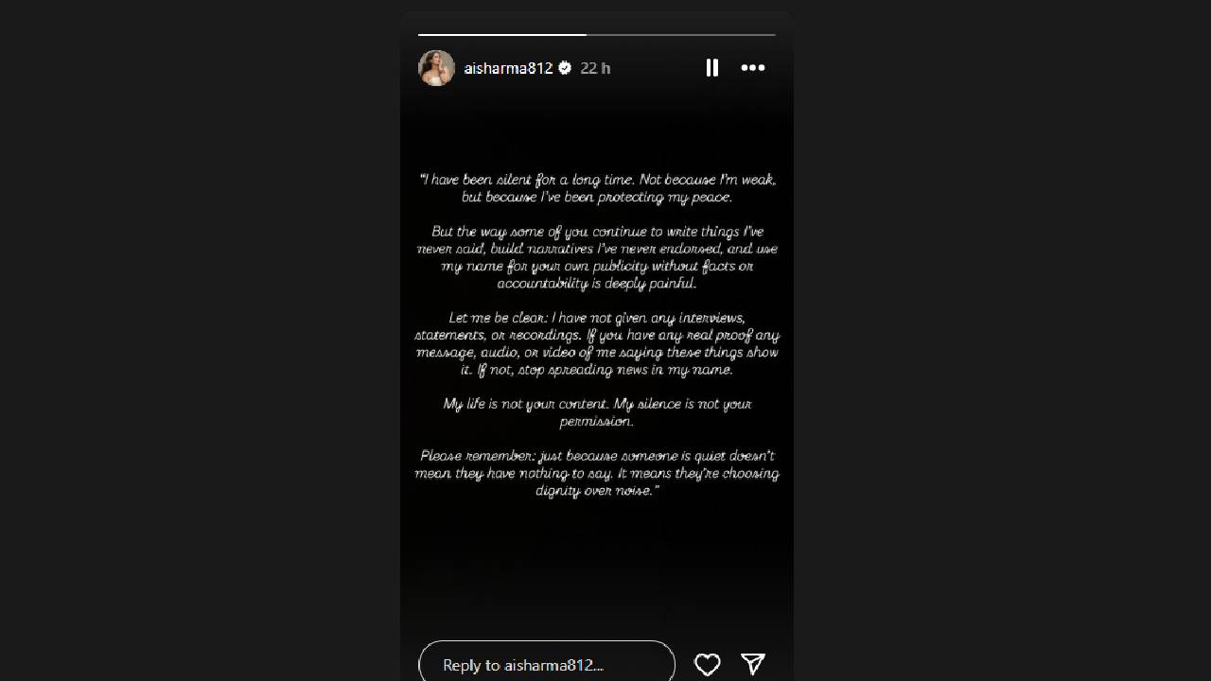Click the "Let me be clear" paragraph
The width and height of the screenshot is (1211, 681).
597,343
